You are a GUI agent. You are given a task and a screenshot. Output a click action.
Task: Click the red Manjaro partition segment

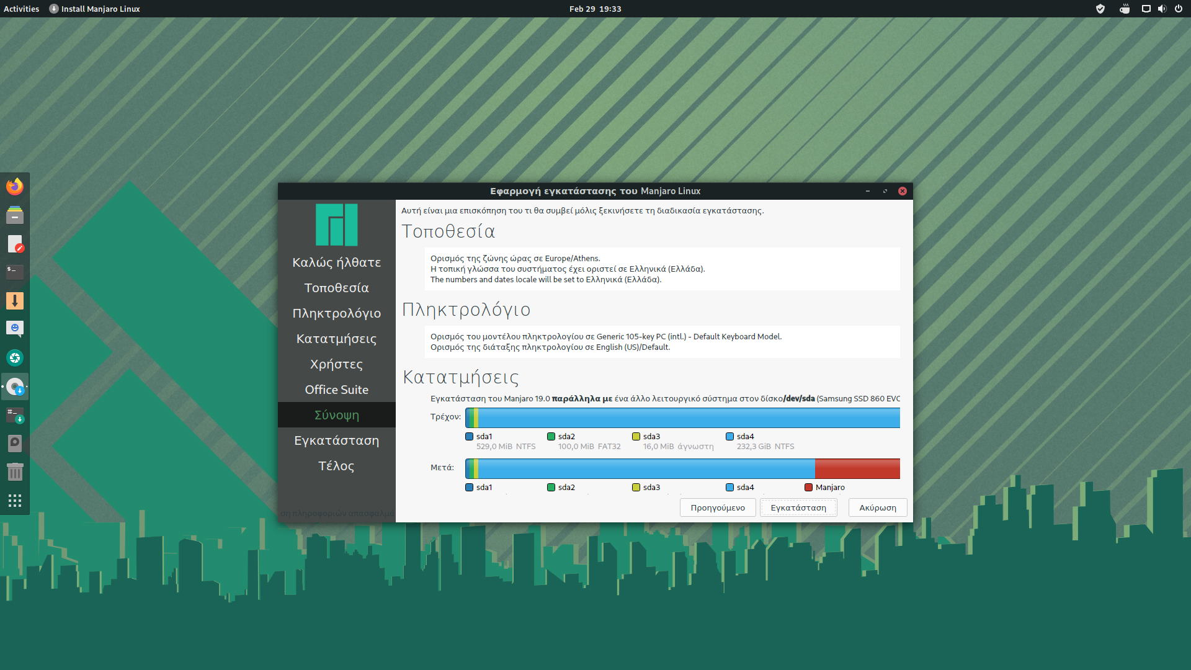point(857,468)
